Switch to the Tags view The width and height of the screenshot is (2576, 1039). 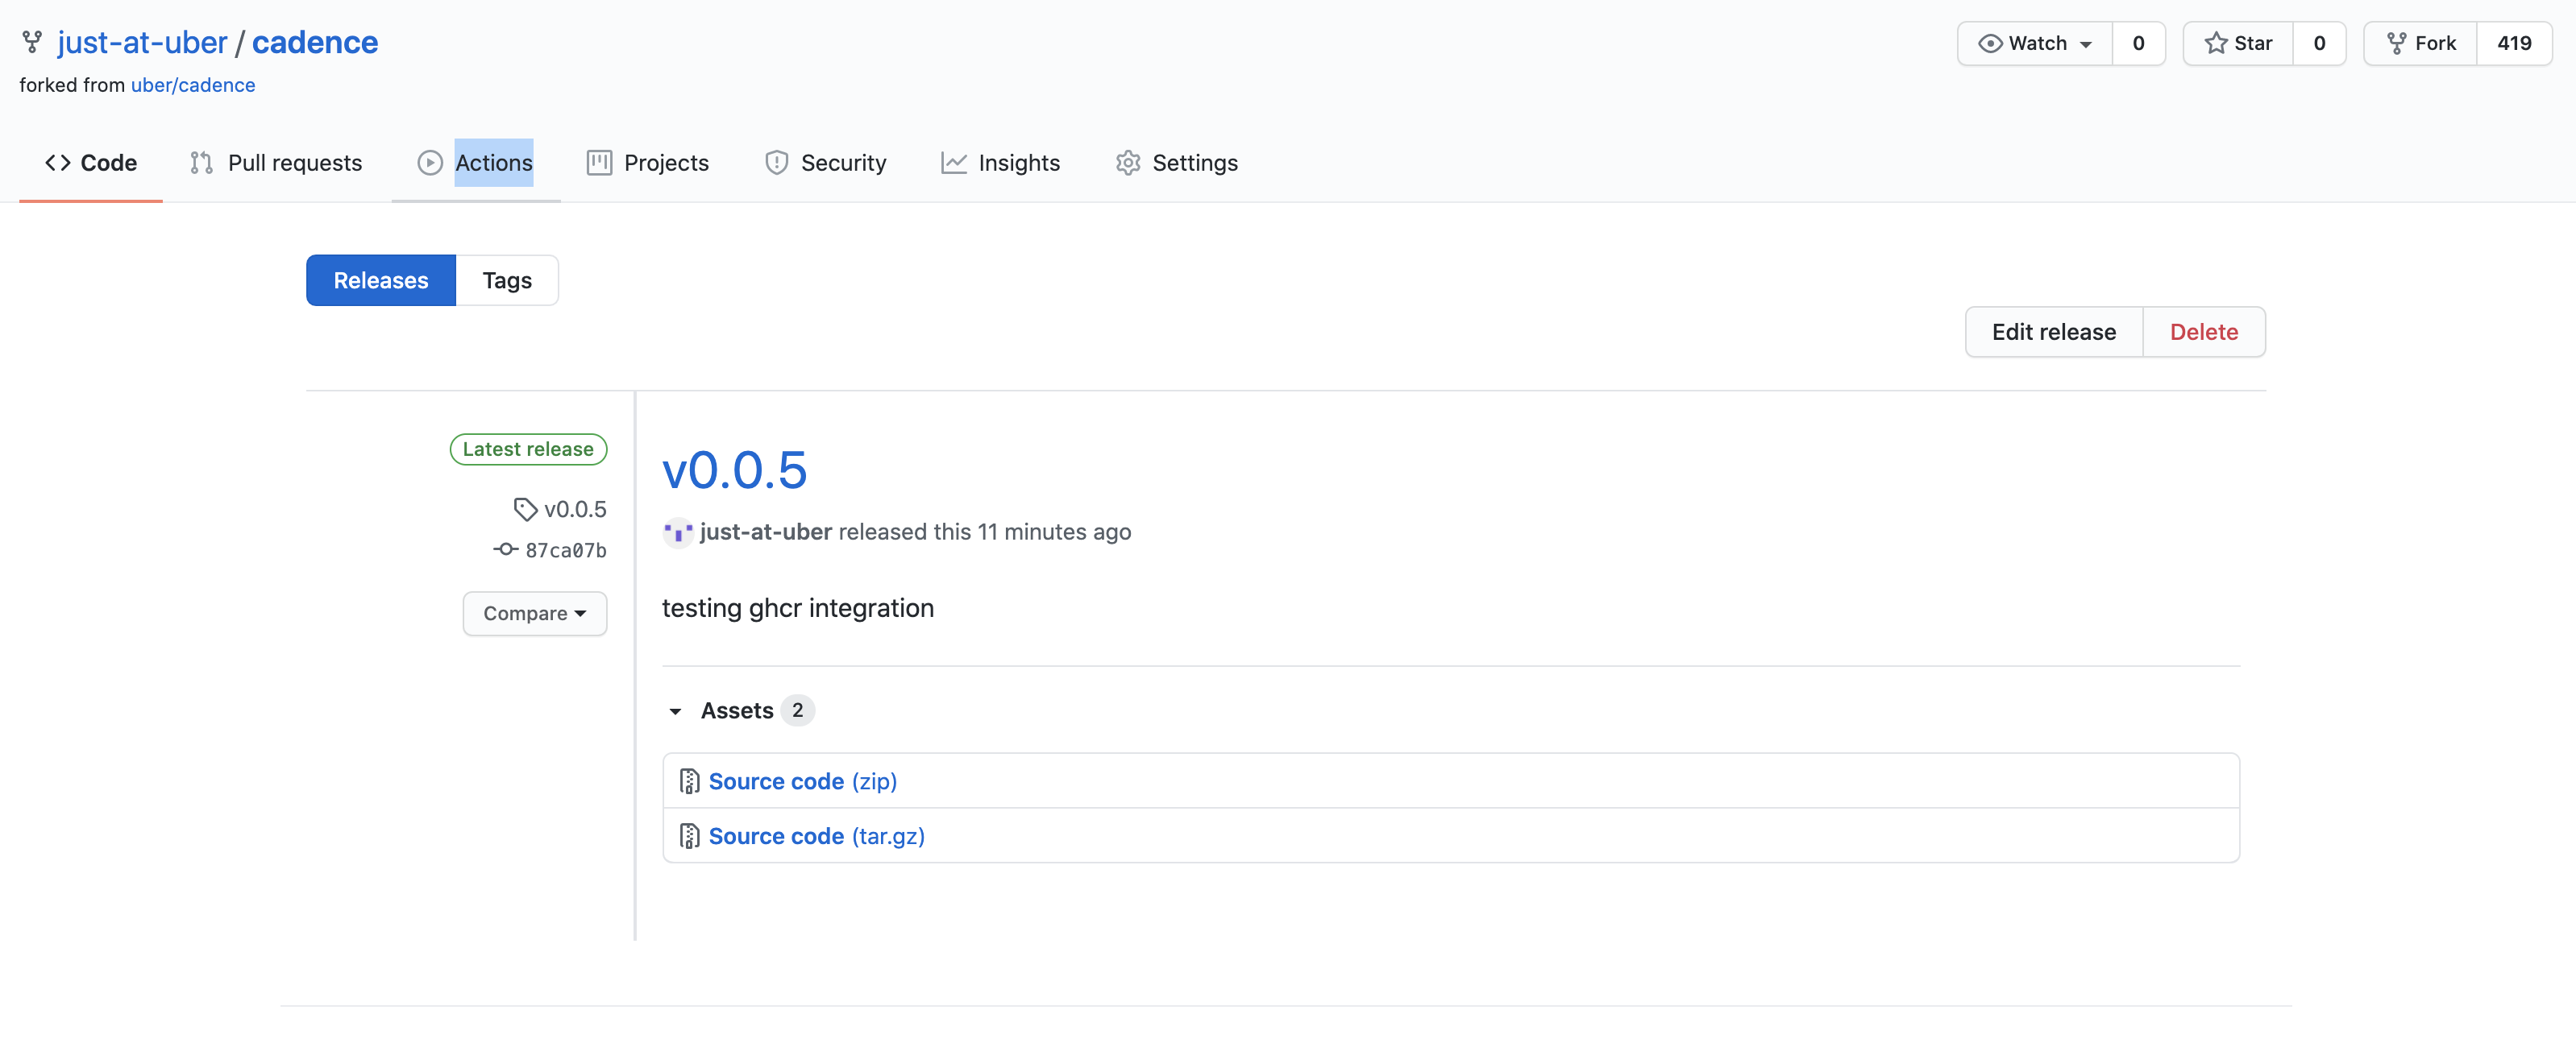click(x=507, y=281)
